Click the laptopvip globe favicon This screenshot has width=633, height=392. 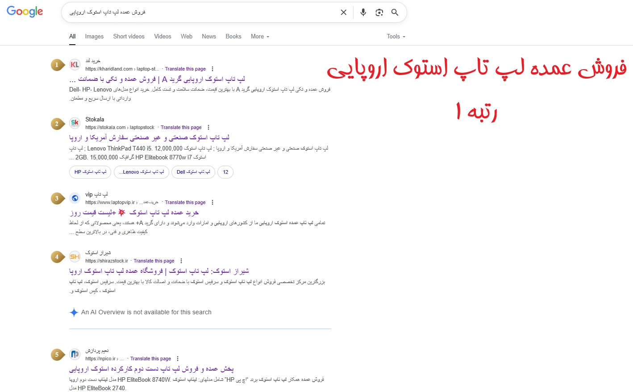point(75,198)
